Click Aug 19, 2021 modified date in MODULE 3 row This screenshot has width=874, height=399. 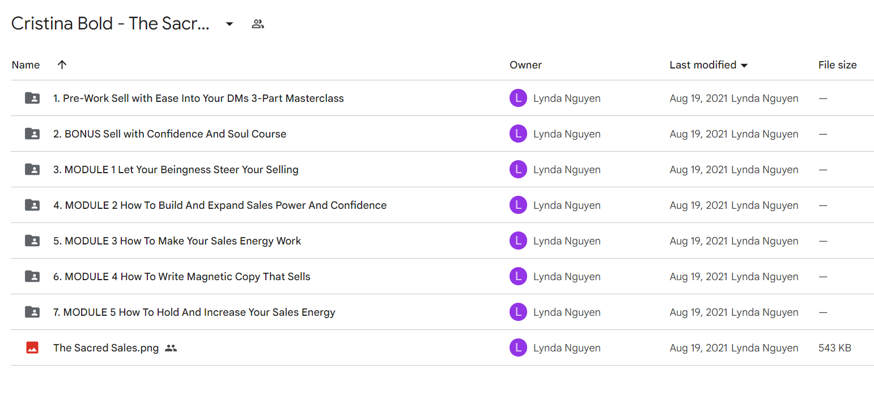click(x=698, y=241)
